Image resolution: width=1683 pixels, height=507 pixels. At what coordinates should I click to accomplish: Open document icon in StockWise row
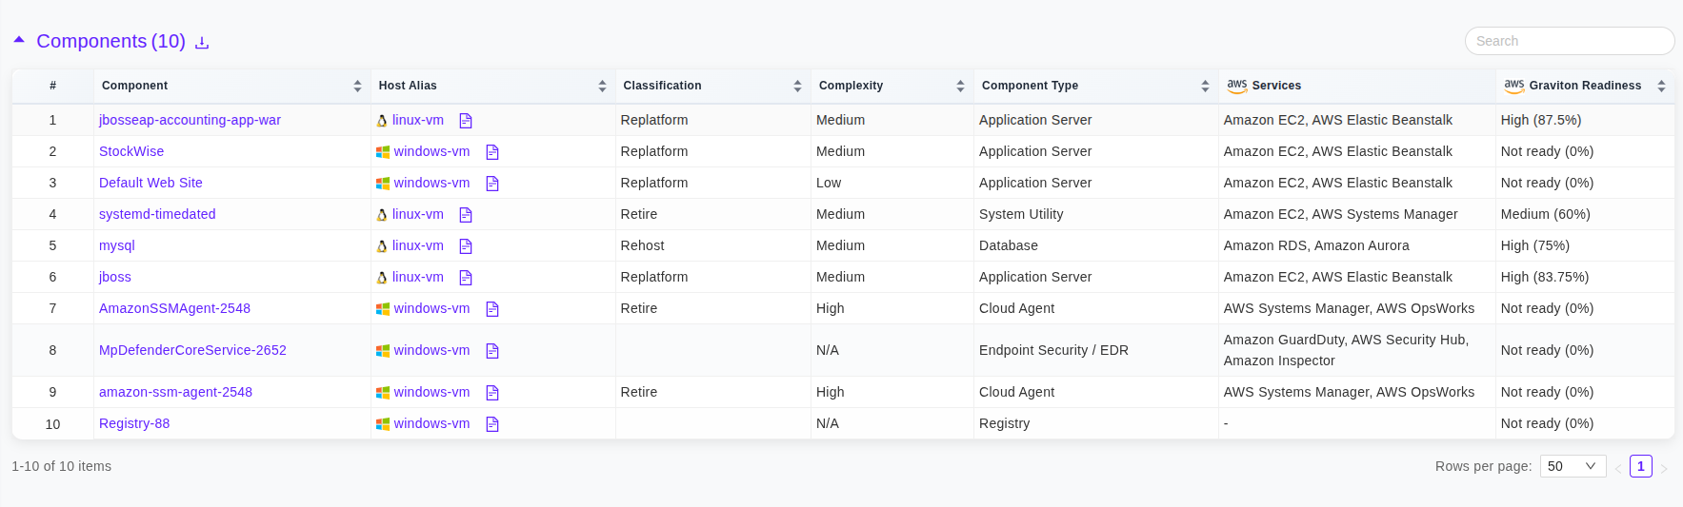492,152
